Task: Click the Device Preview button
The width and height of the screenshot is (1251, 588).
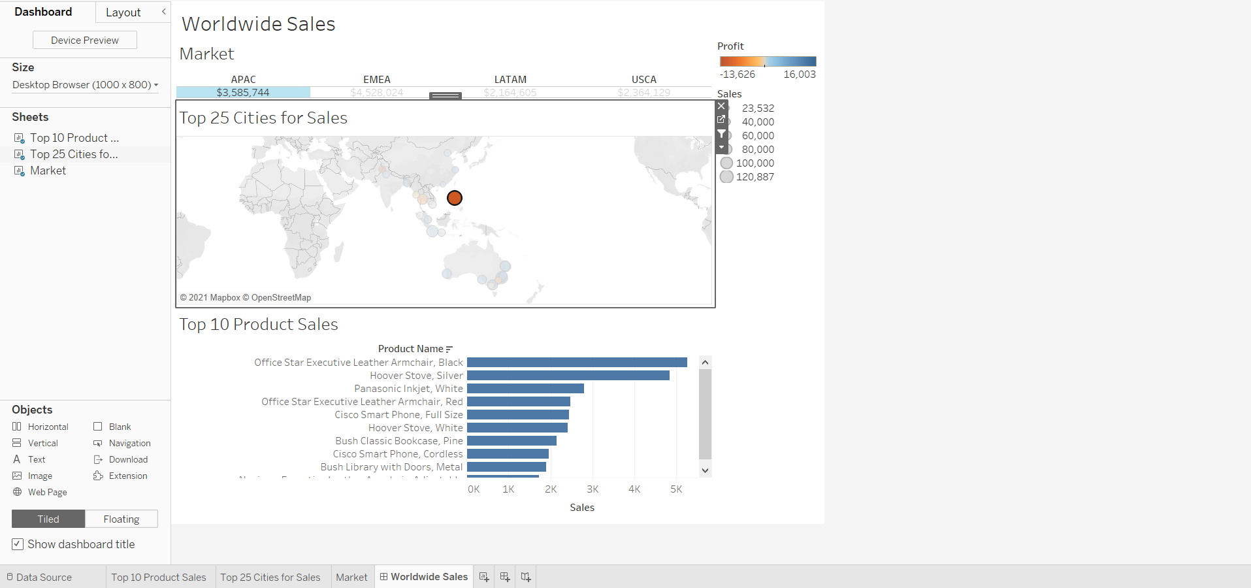Action: 85,40
